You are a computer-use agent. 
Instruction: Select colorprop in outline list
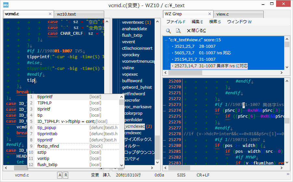pos(133,113)
